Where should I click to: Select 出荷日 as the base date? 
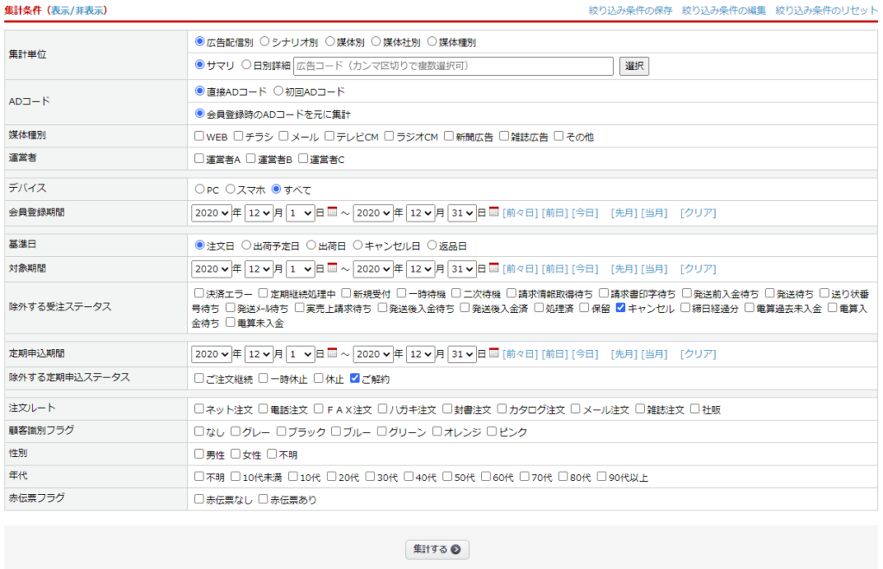(311, 245)
